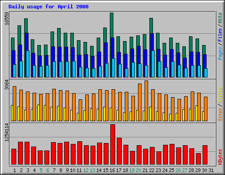This screenshot has width=225, height=175.
Task: Click the tallest orange visits bar for day 21
Action: click(x=146, y=101)
